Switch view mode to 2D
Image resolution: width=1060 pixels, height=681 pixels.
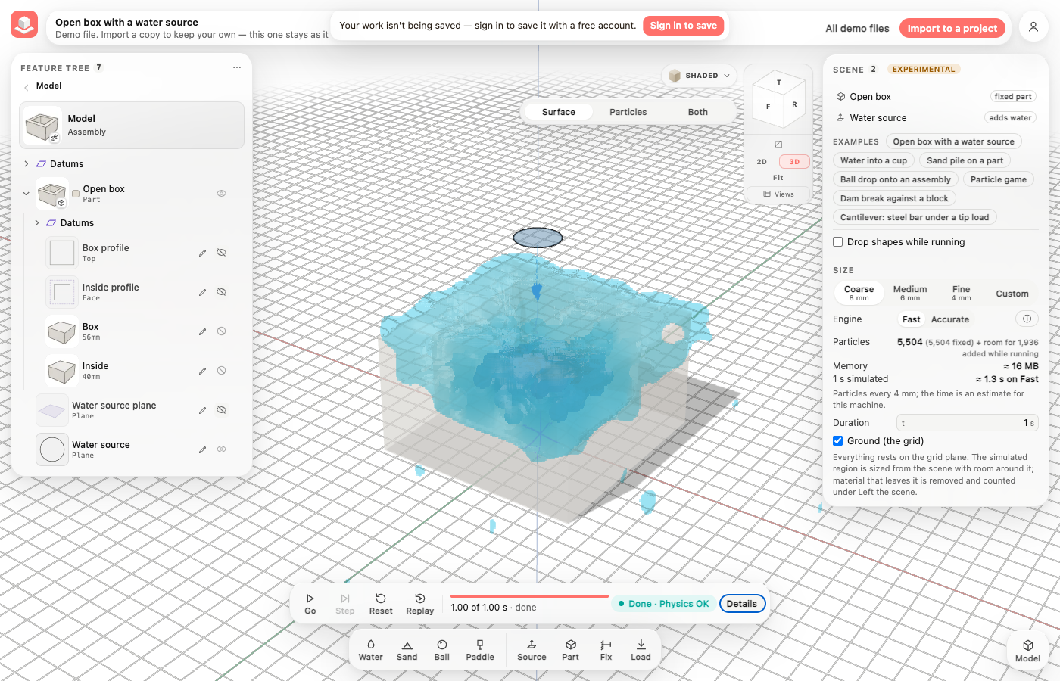point(762,162)
